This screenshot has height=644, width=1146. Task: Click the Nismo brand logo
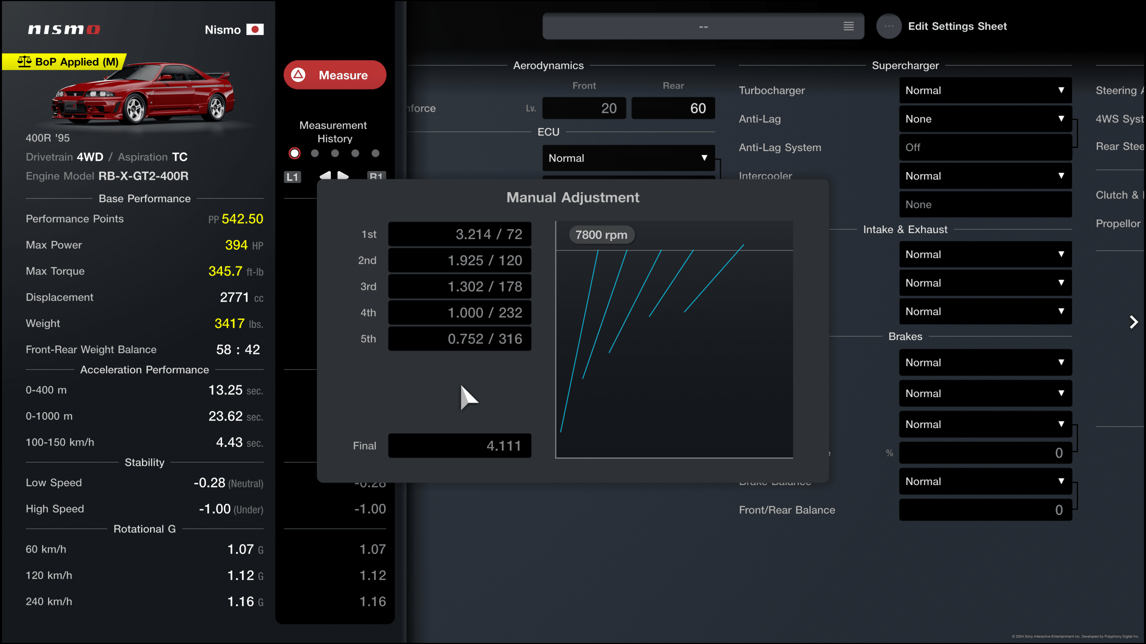[64, 29]
